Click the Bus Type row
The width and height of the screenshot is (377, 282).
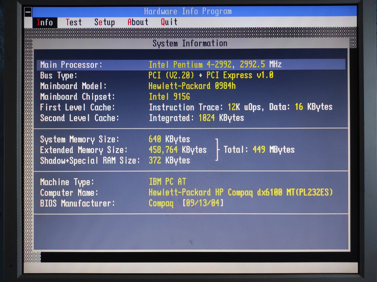pyautogui.click(x=191, y=75)
